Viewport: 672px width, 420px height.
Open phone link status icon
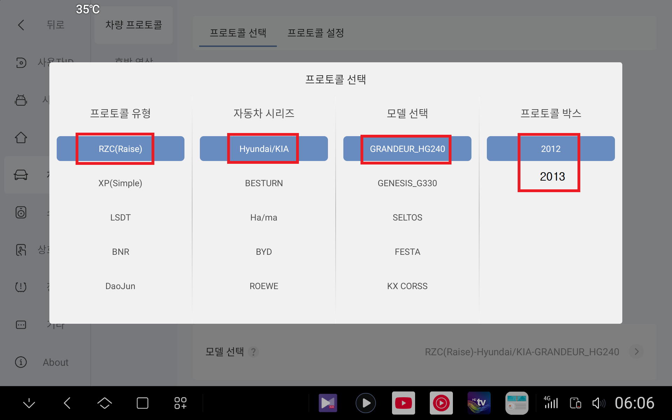point(575,403)
